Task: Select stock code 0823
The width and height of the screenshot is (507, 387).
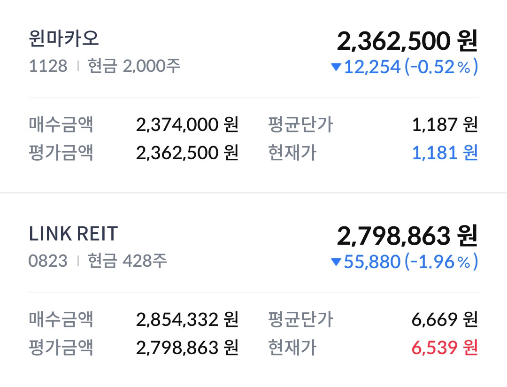Action: 48,261
